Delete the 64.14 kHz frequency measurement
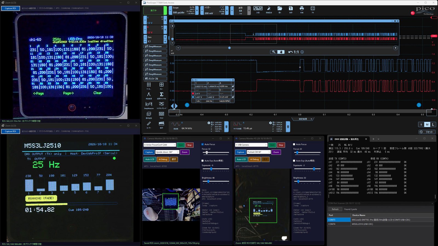This screenshot has height=246, width=438. coord(226,127)
